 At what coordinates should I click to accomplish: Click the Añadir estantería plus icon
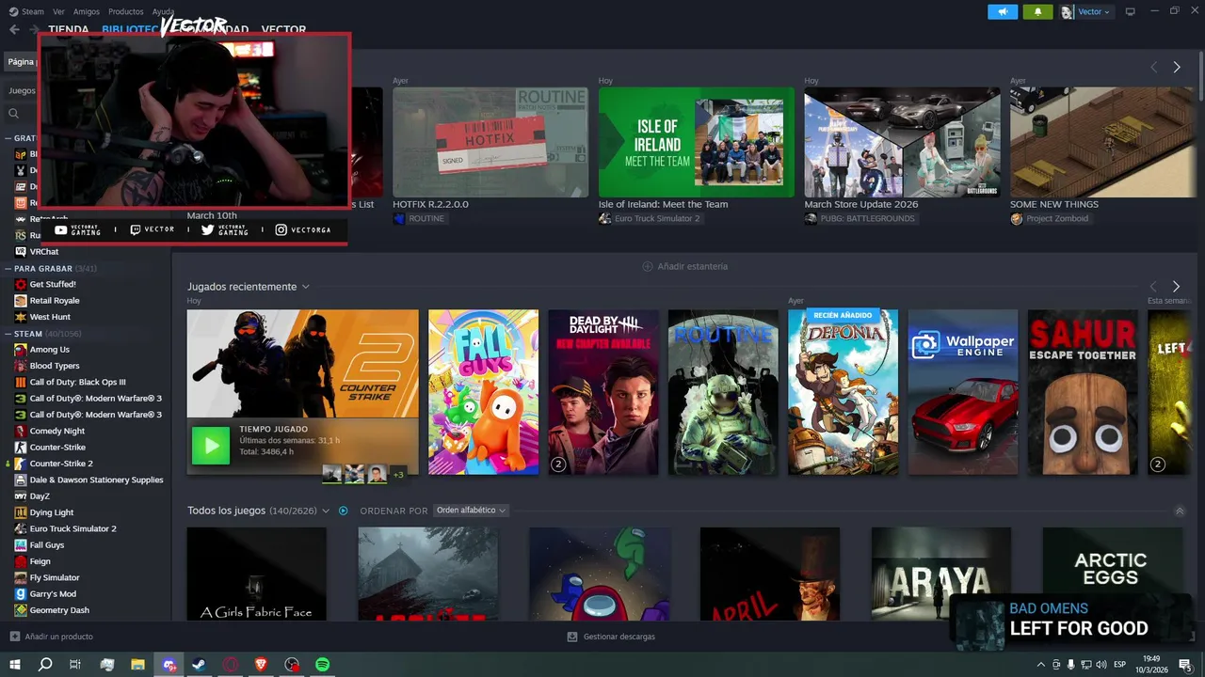click(x=647, y=266)
